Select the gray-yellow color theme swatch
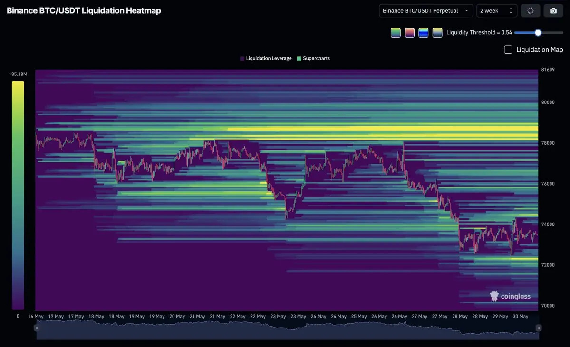The image size is (570, 347). point(437,32)
